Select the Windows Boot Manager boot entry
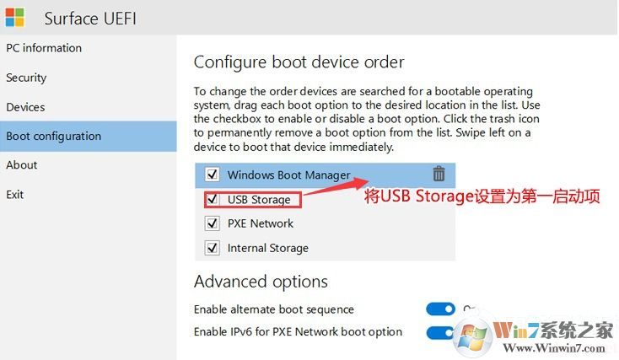 (x=288, y=175)
